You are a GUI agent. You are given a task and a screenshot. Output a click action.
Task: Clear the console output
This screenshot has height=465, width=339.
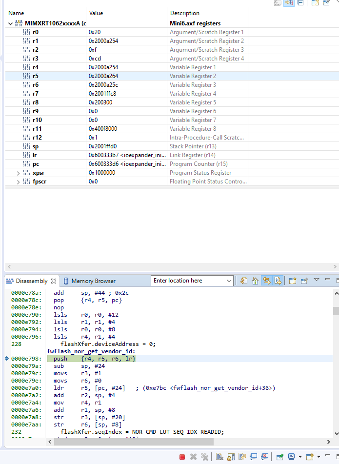219,457
